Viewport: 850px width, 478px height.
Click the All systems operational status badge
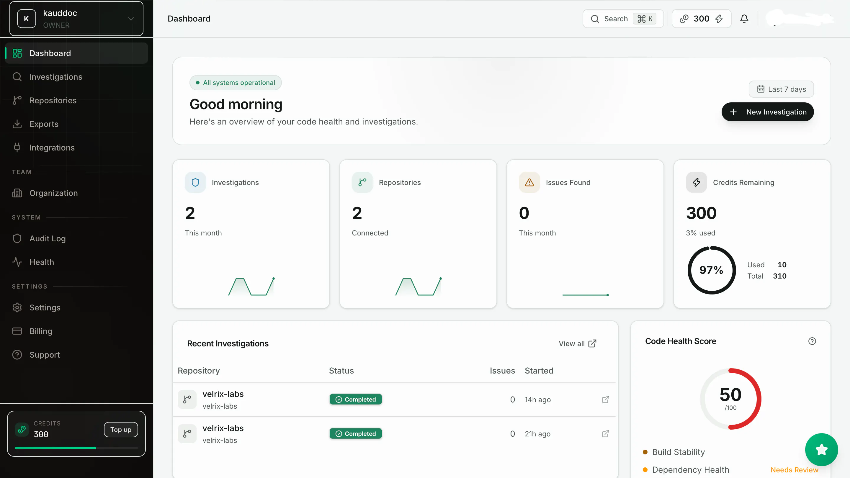(x=236, y=83)
